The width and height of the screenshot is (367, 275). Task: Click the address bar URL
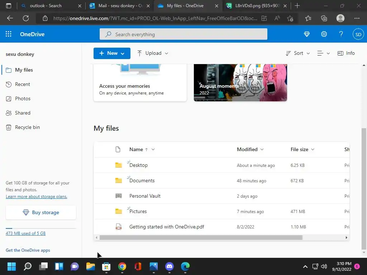point(155,18)
